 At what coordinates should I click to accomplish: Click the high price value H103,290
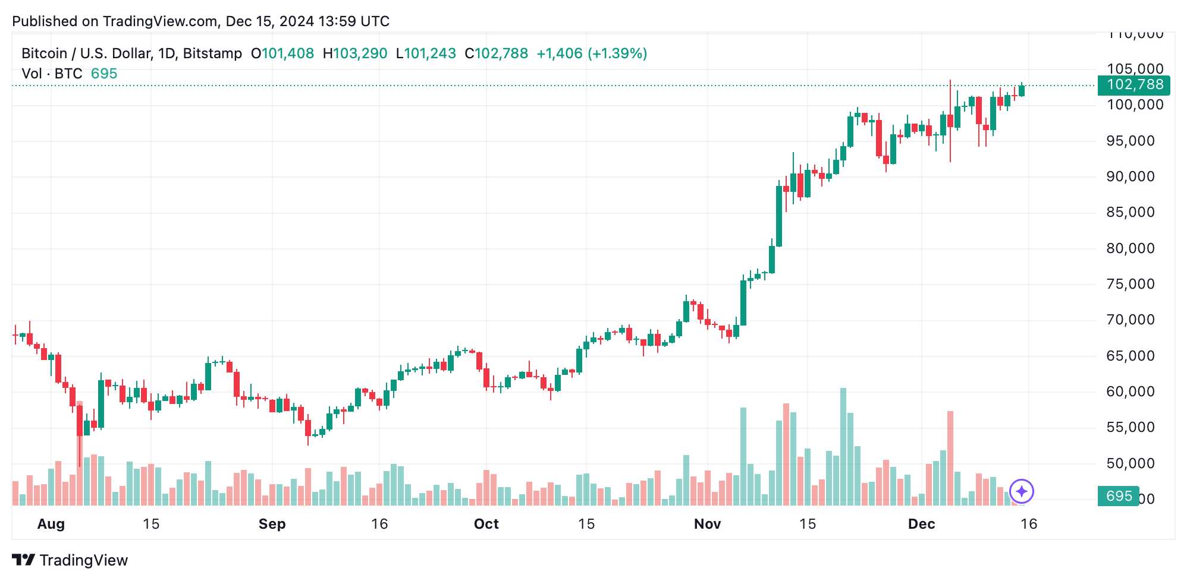[x=355, y=53]
